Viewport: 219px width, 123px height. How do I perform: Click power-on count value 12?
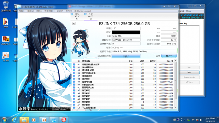169,40
